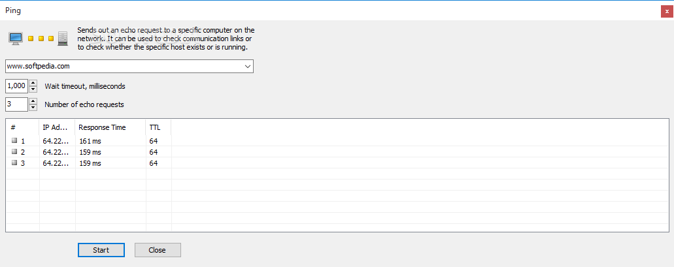
Task: Click the TTL column header
Action: tap(159, 127)
